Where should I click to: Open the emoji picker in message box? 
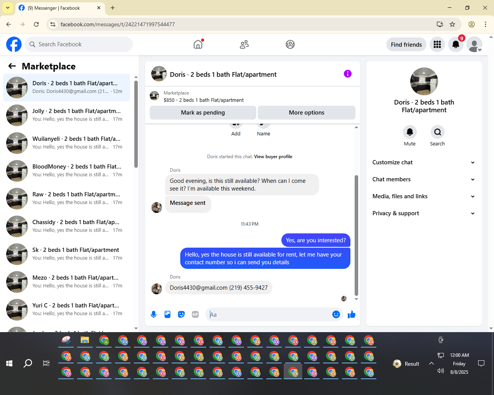point(336,314)
